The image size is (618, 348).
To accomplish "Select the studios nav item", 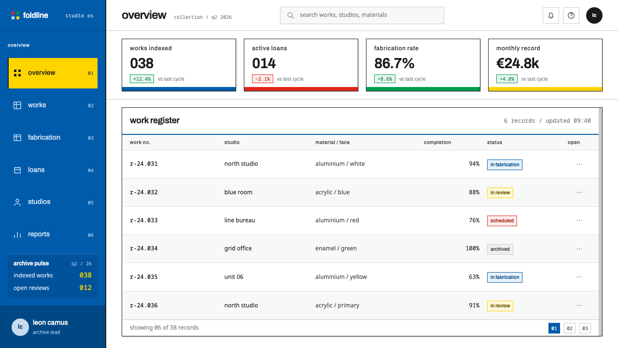I will click(53, 202).
